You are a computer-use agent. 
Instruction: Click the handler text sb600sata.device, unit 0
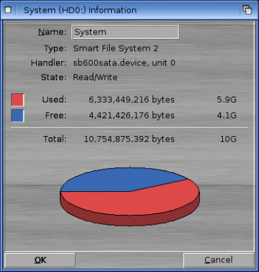pyautogui.click(x=124, y=63)
